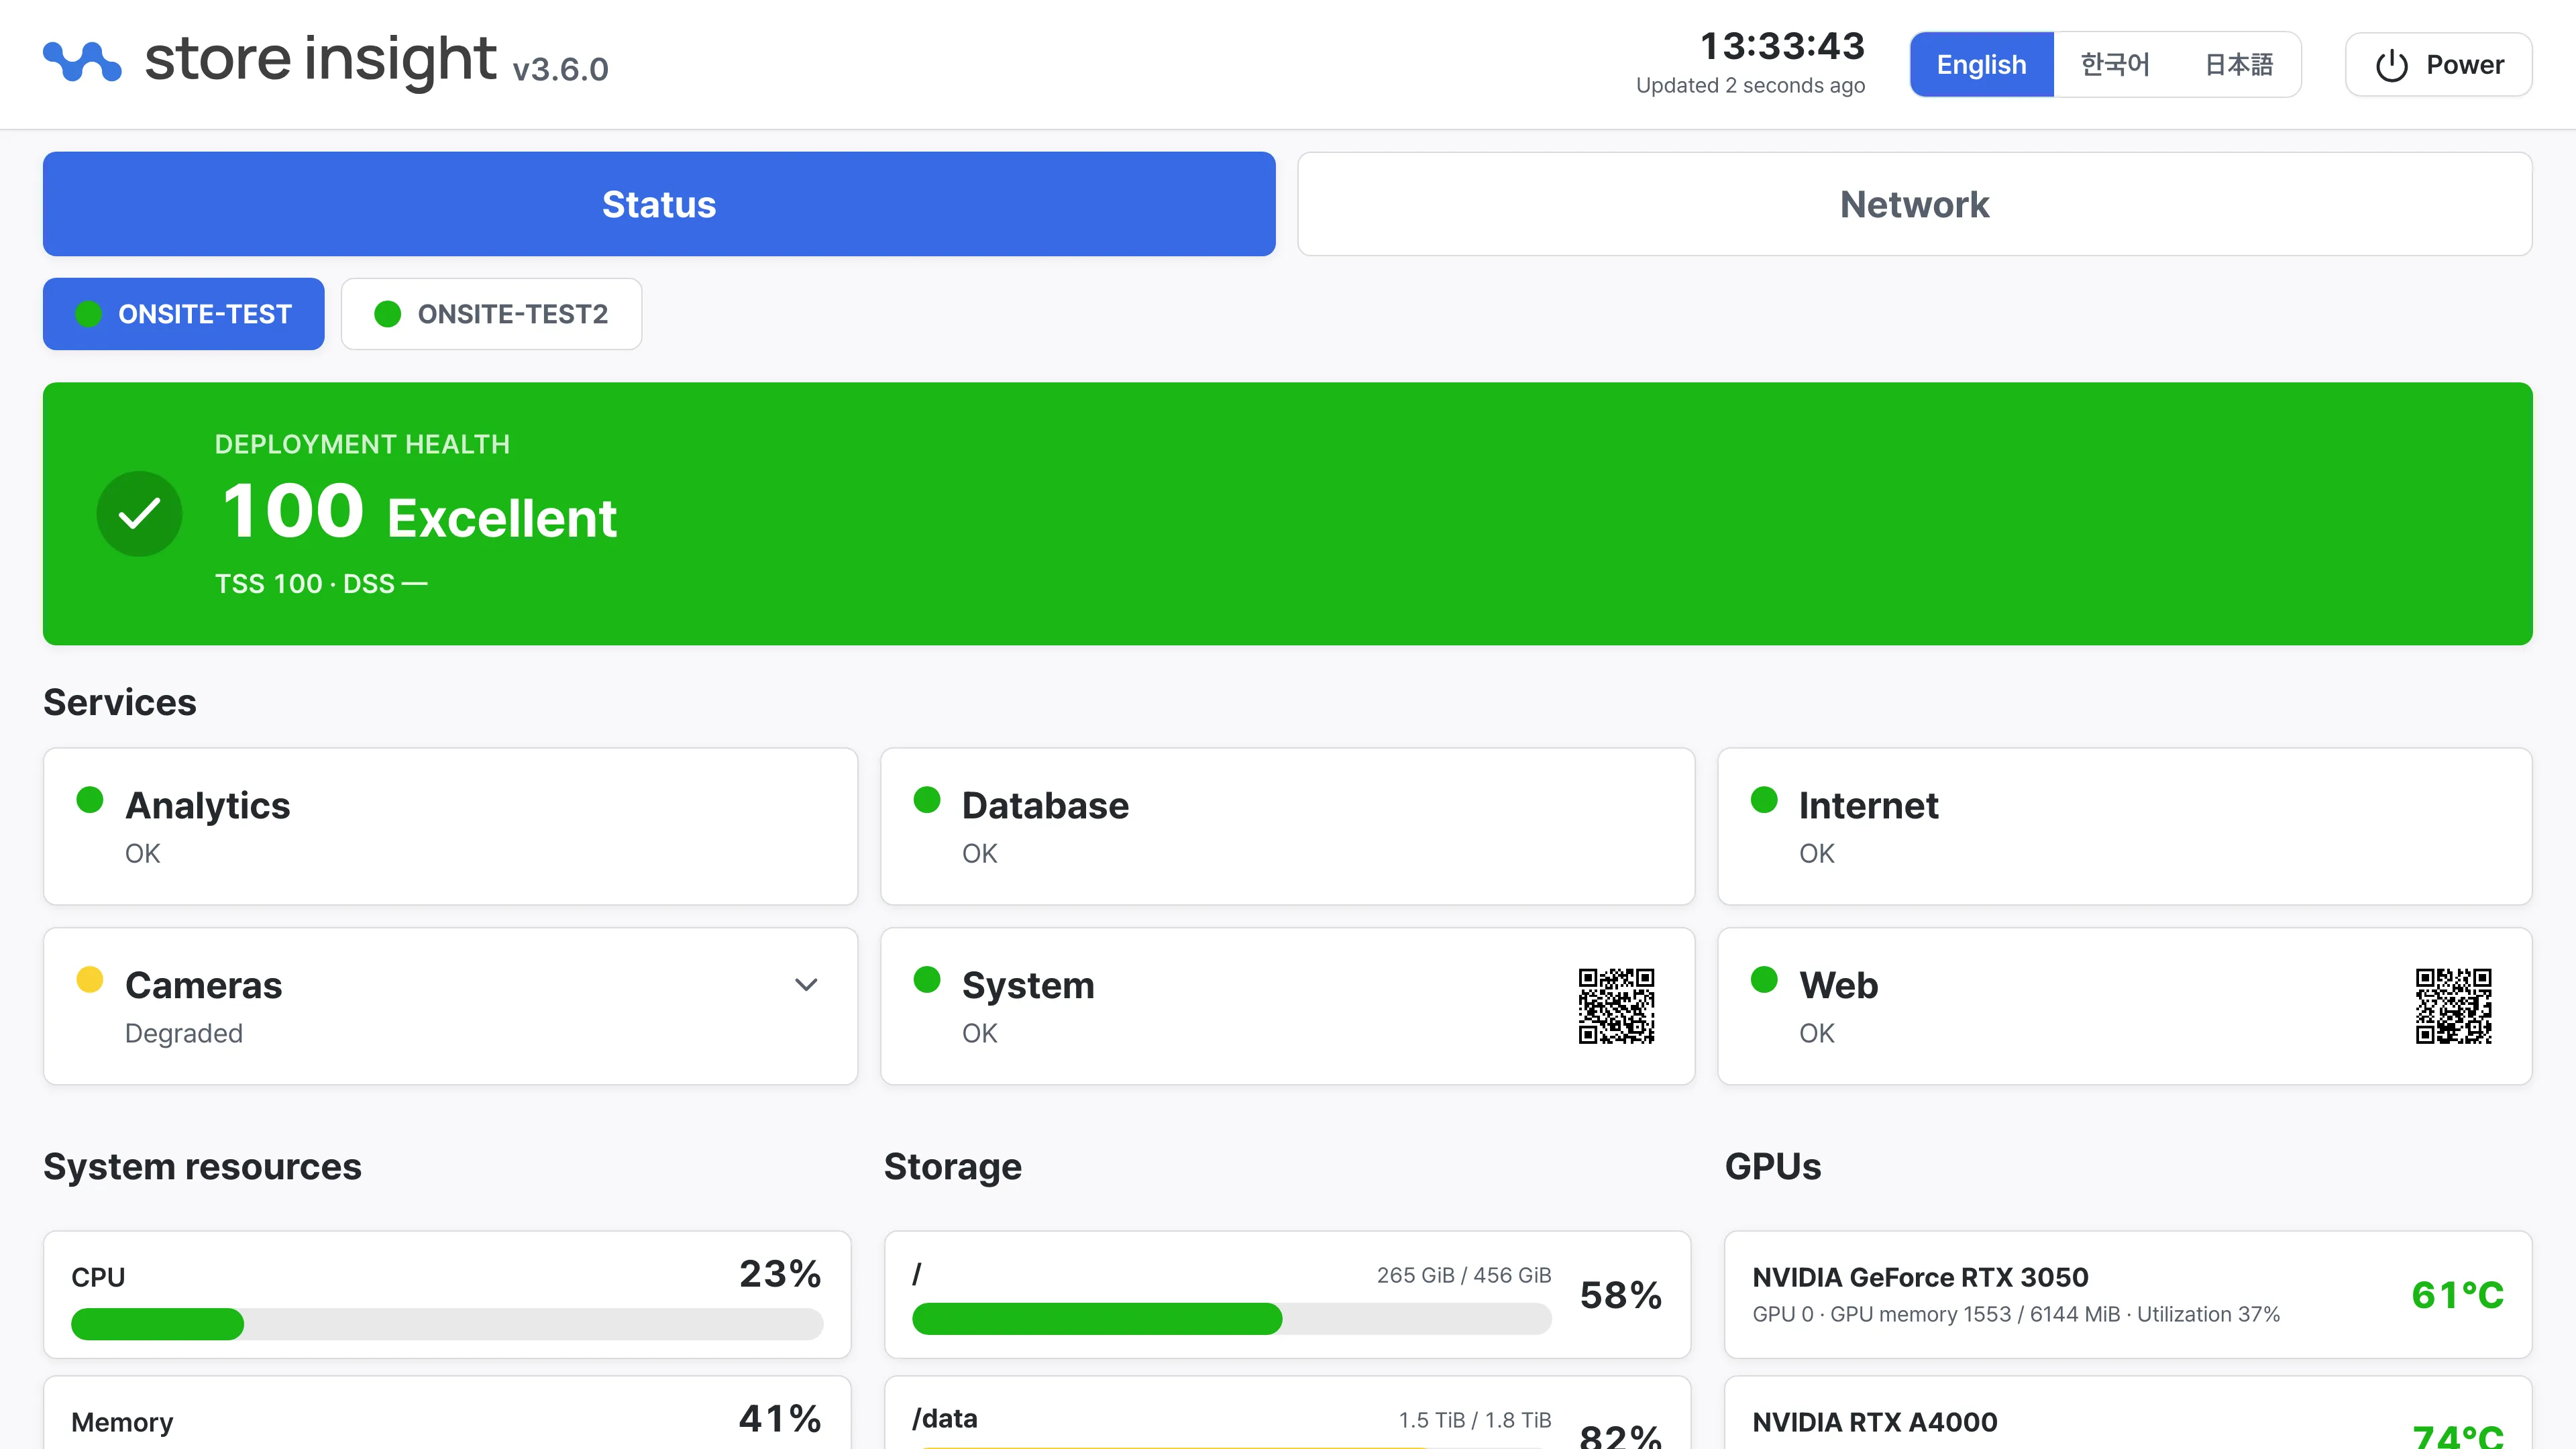Switch language to English
Viewport: 2576px width, 1449px height.
[x=1981, y=65]
